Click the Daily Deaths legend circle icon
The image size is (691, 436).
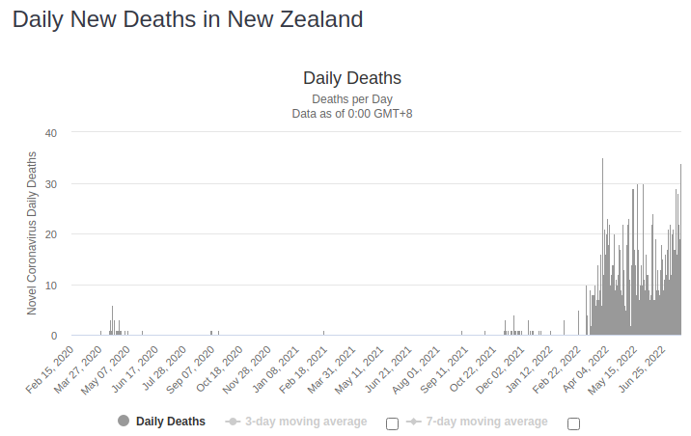click(x=124, y=422)
